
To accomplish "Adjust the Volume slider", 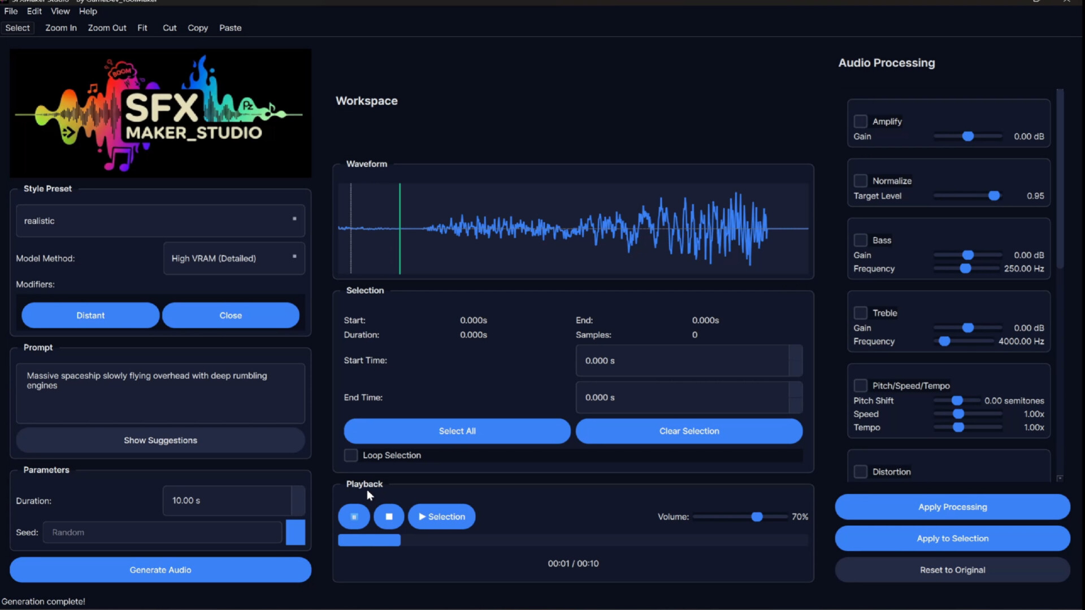I will coord(757,516).
